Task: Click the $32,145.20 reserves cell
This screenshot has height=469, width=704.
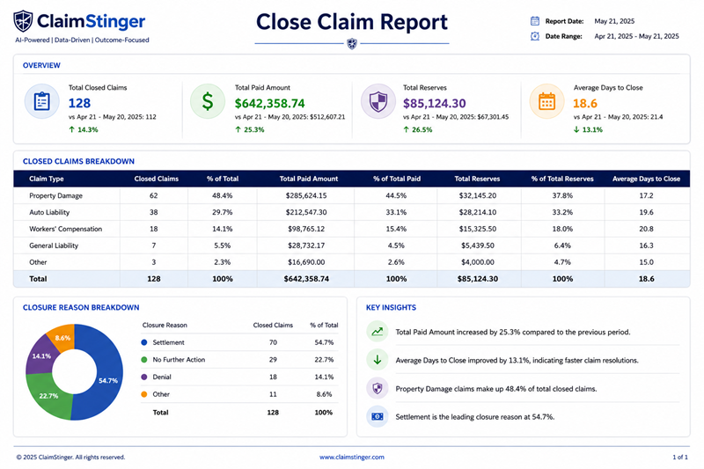Action: 478,195
